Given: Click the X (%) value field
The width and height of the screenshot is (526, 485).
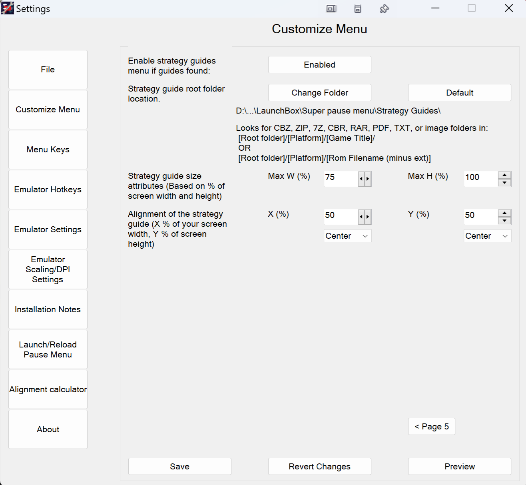Looking at the screenshot, I should (341, 217).
